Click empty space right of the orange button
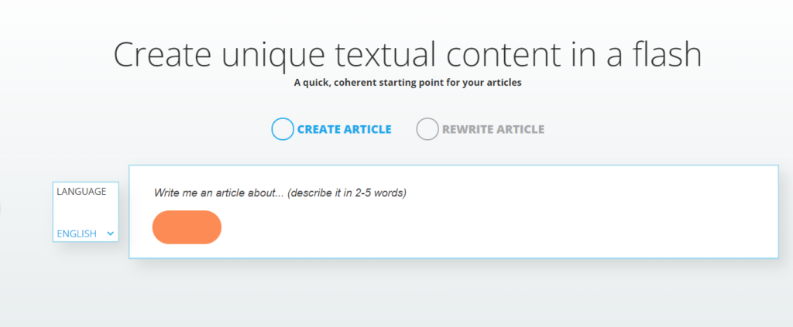 (465, 227)
